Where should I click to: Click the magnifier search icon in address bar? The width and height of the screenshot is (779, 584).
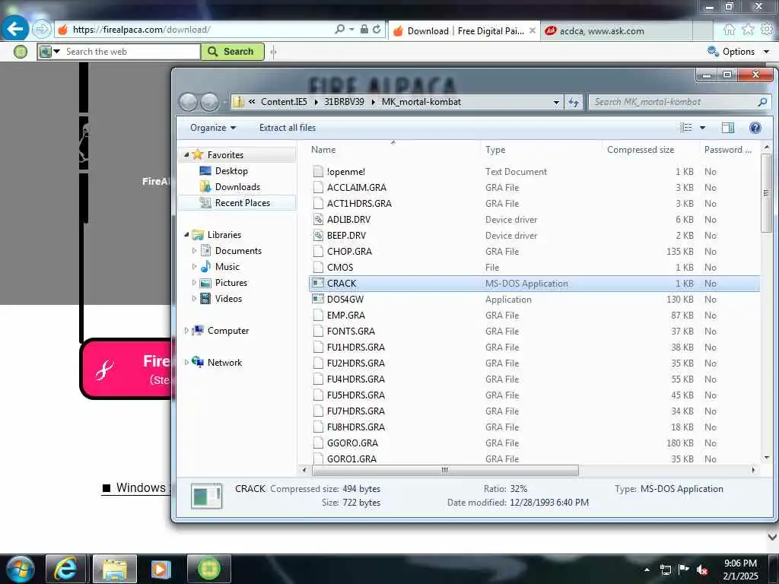[x=340, y=30]
